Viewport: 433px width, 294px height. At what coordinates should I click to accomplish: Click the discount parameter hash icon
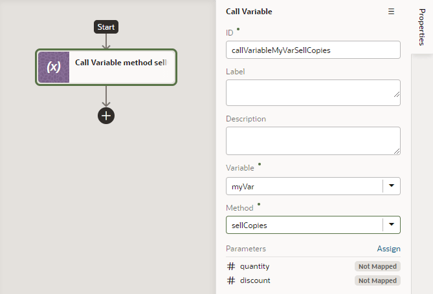coord(231,280)
